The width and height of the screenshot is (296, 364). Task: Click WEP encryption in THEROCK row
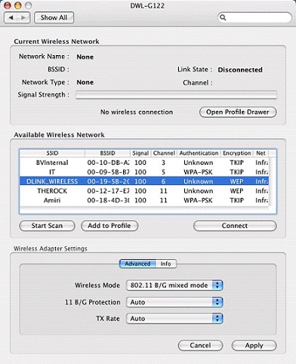236,191
